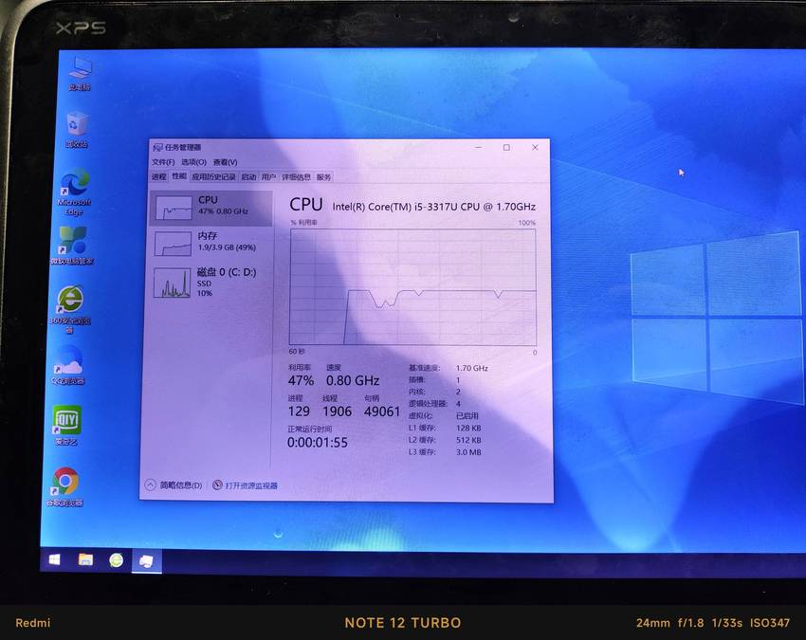Click the resource monitor icon beside 打开资源监视器

click(217, 485)
